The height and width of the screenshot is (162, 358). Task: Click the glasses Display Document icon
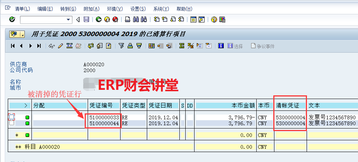(x=52, y=46)
